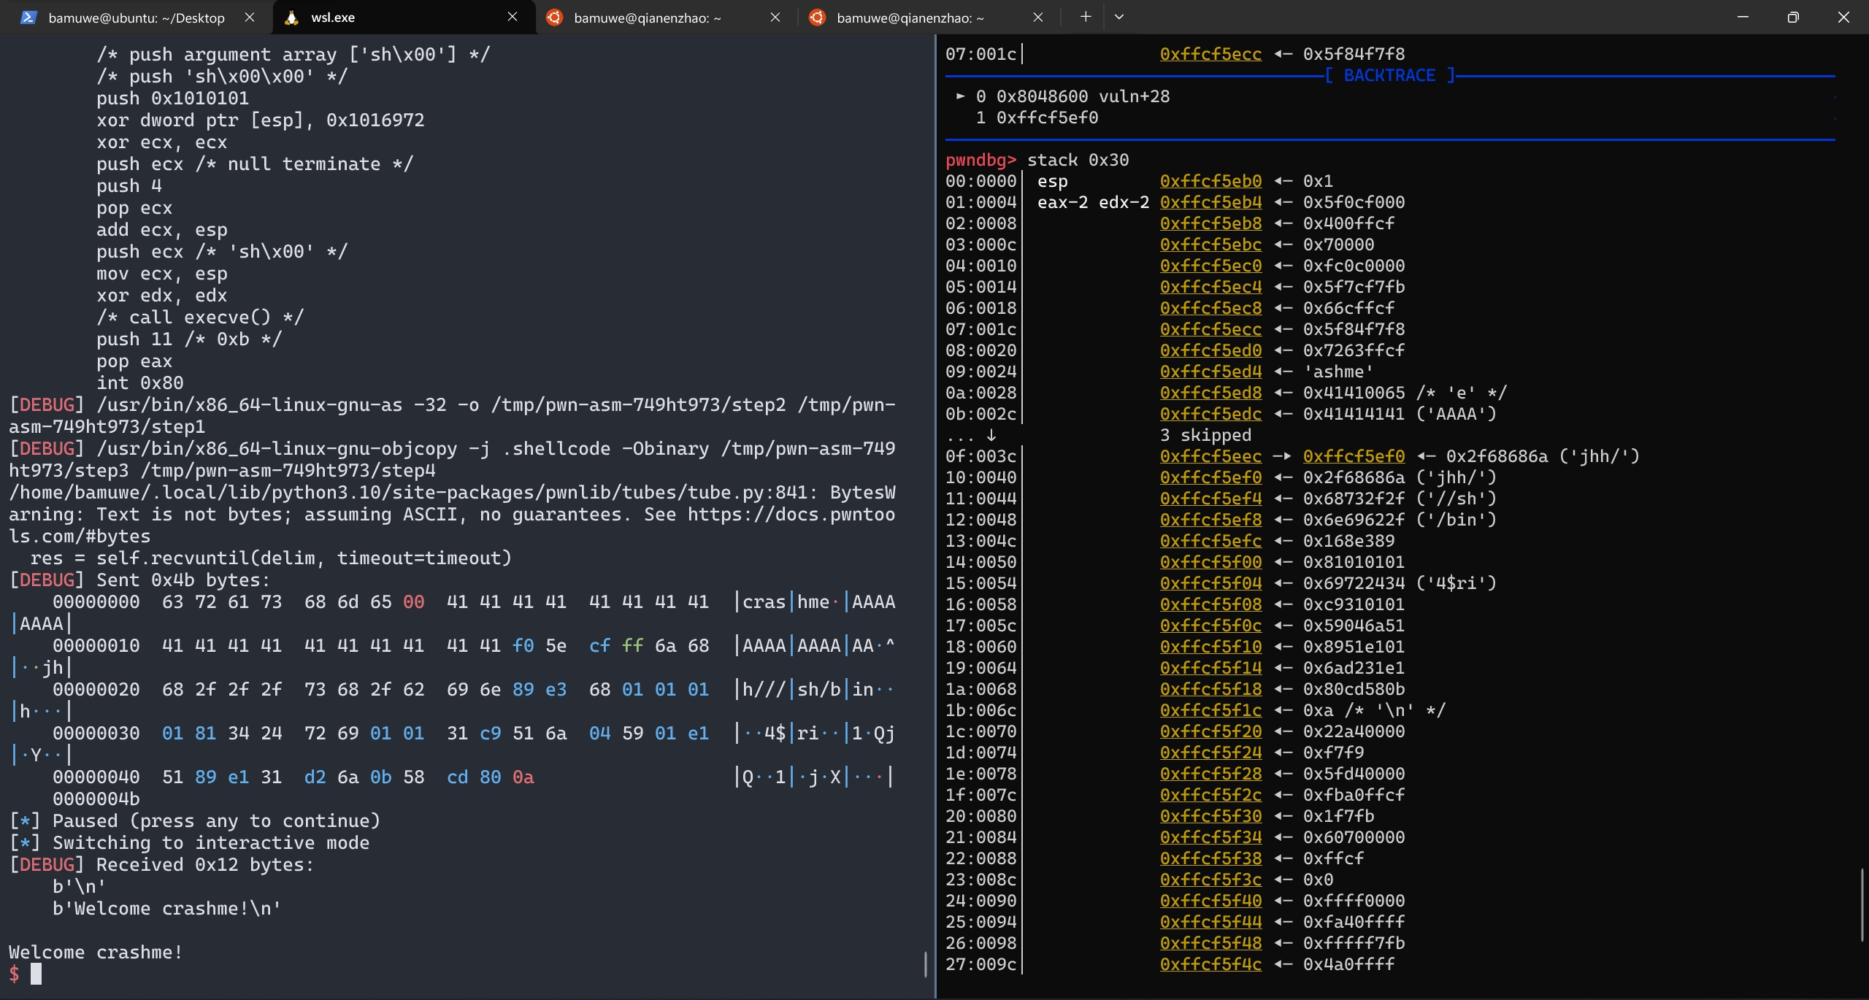
Task: Click Ubuntu icon on fourth tab
Action: (x=817, y=18)
